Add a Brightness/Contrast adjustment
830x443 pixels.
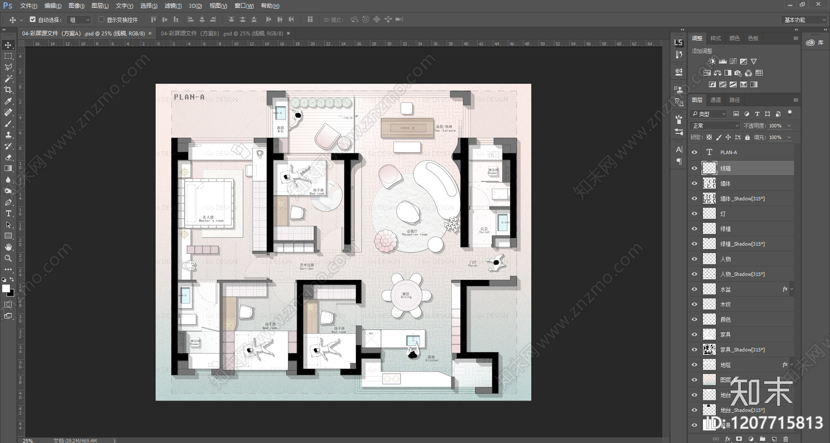712,61
